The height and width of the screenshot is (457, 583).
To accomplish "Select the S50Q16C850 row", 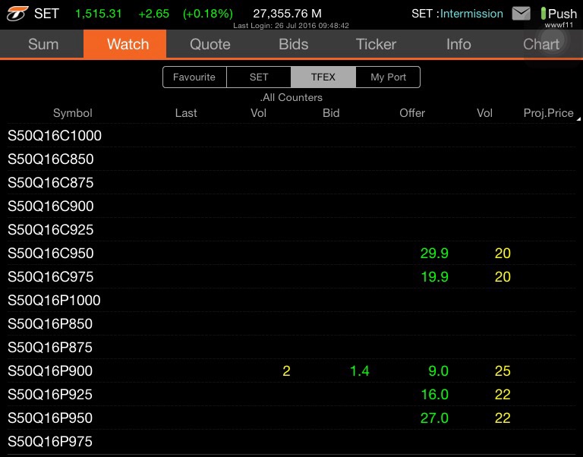I will click(x=291, y=159).
